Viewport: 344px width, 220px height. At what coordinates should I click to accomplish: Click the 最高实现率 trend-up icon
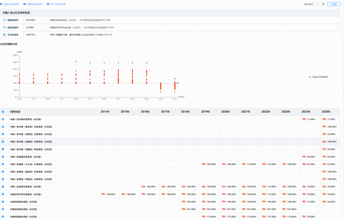coord(4,20)
